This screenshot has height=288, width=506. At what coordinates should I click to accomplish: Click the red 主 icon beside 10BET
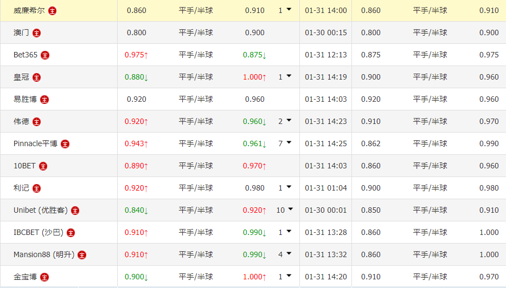click(x=43, y=166)
